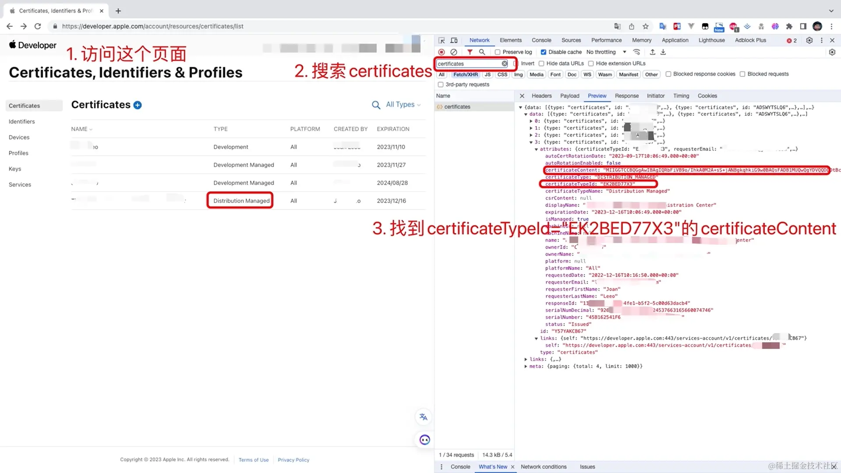Image resolution: width=841 pixels, height=473 pixels.
Task: Collapse the root data object in preview
Action: click(x=520, y=107)
